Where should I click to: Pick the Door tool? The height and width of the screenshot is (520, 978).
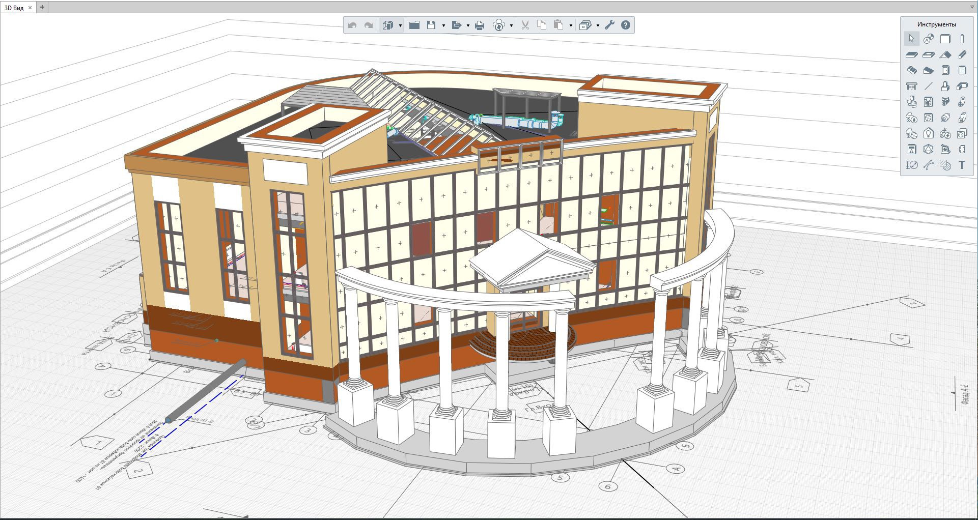pos(945,70)
